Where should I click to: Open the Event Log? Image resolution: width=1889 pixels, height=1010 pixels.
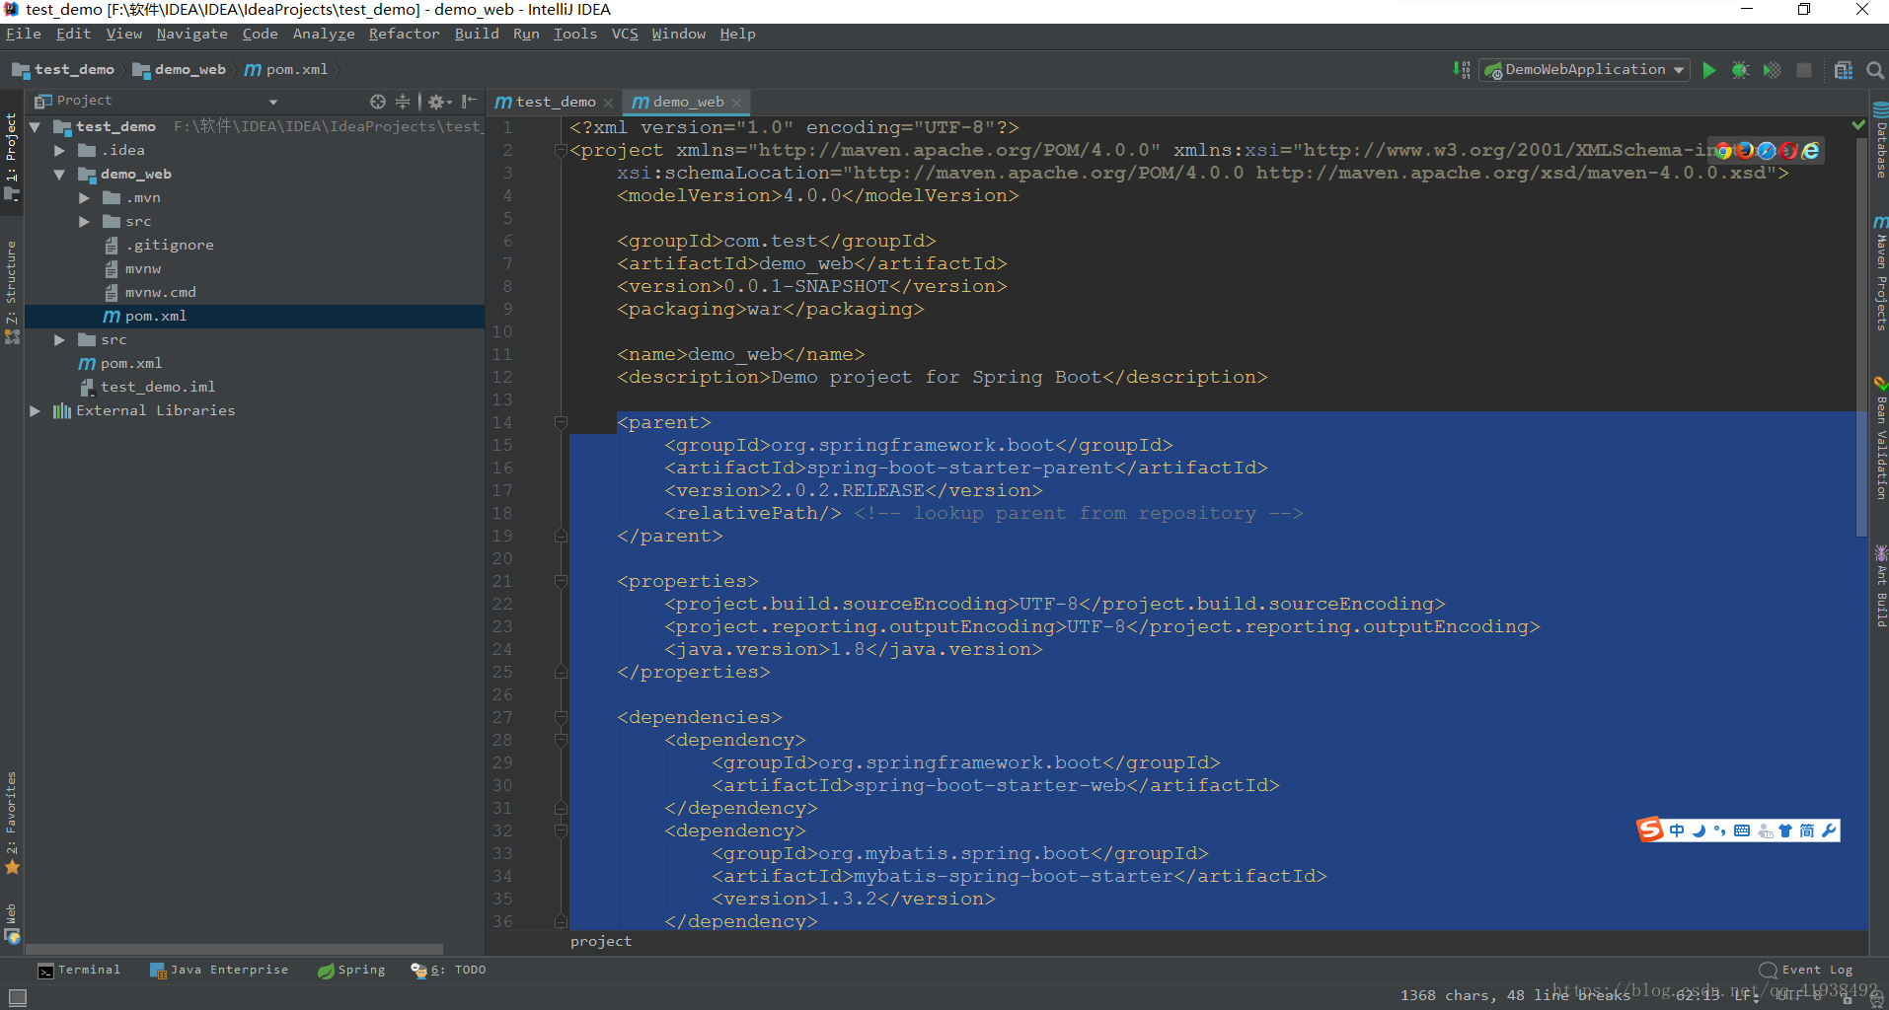[1807, 971]
